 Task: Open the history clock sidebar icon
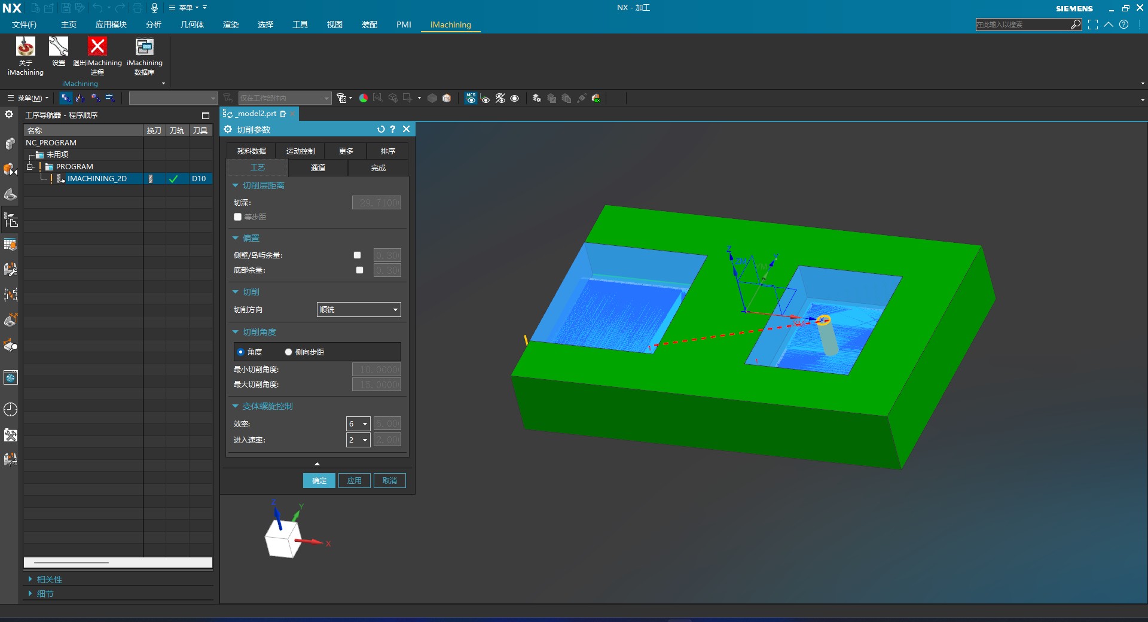coord(10,409)
